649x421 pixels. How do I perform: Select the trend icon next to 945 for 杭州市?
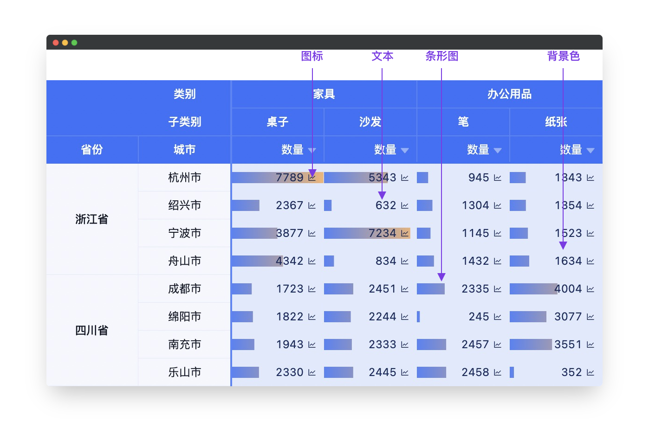click(498, 177)
